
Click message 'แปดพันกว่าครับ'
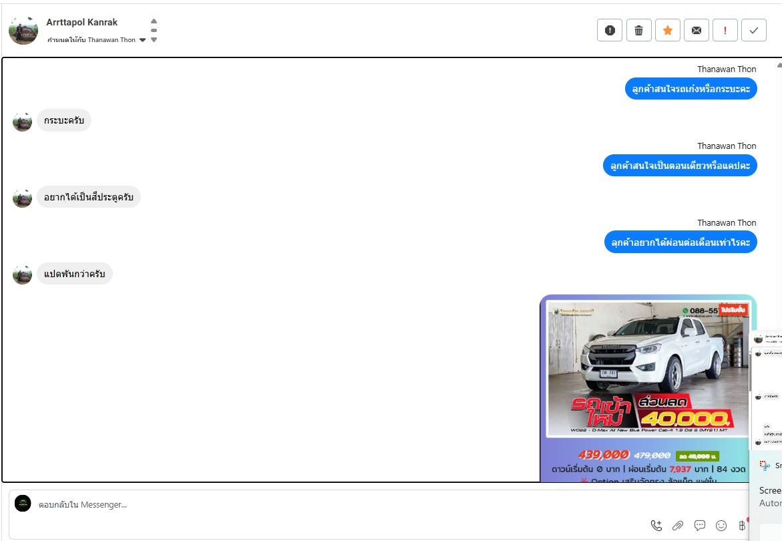click(75, 274)
